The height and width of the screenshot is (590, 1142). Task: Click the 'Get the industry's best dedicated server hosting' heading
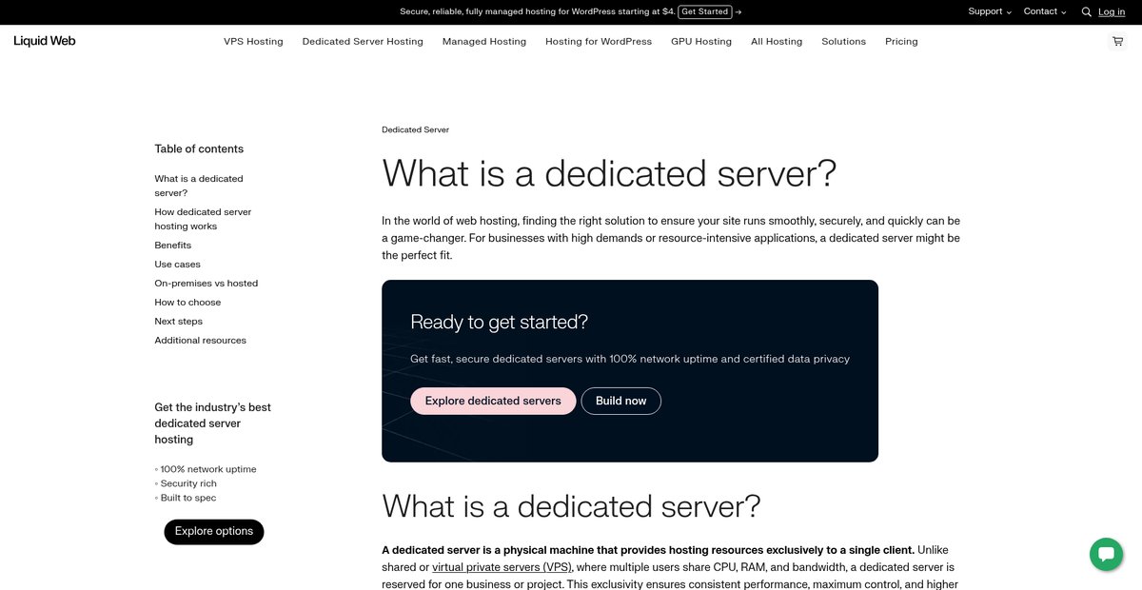[x=213, y=423]
